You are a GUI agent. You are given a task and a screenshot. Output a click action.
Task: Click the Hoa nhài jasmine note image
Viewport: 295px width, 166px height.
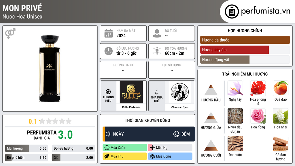click(281, 116)
